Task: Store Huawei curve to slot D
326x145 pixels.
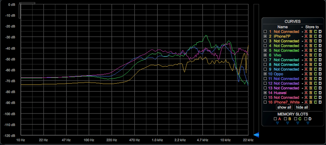Action: 320,93
